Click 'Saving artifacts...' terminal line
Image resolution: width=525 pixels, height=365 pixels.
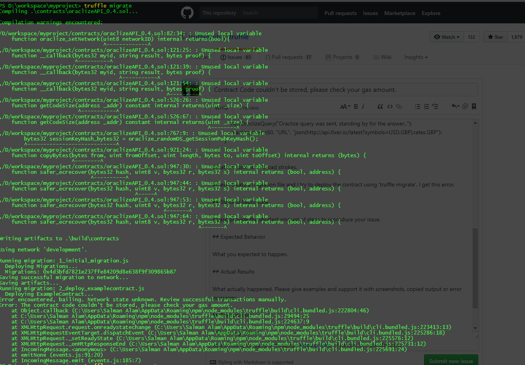click(x=29, y=283)
